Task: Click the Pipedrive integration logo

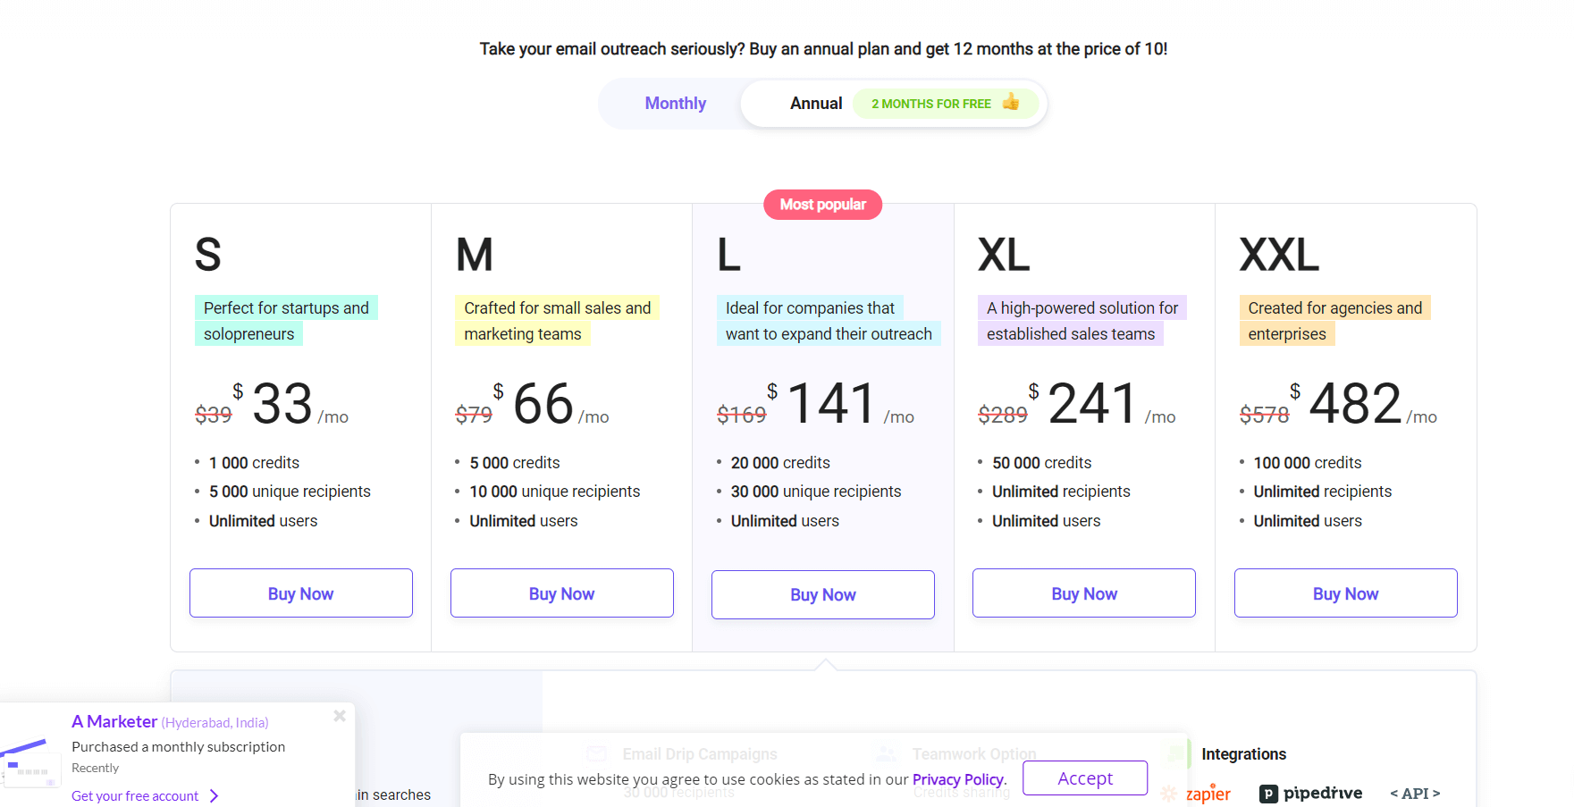Action: tap(1310, 794)
